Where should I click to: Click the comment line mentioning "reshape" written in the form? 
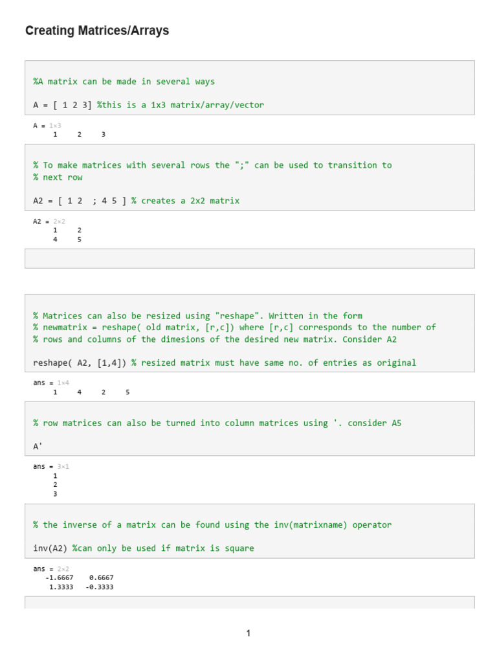197,316
